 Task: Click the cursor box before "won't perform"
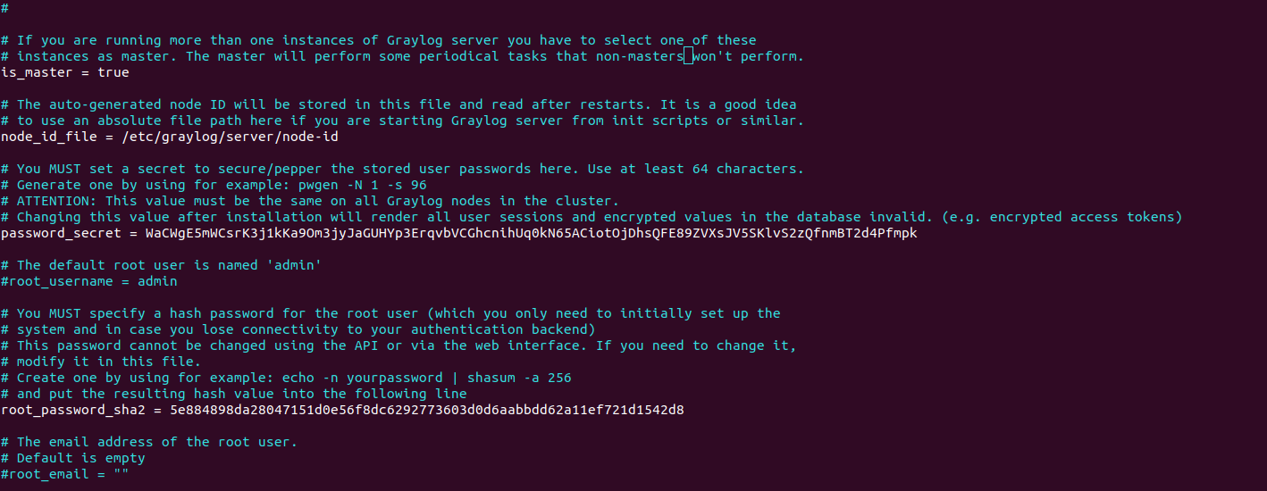coord(688,56)
